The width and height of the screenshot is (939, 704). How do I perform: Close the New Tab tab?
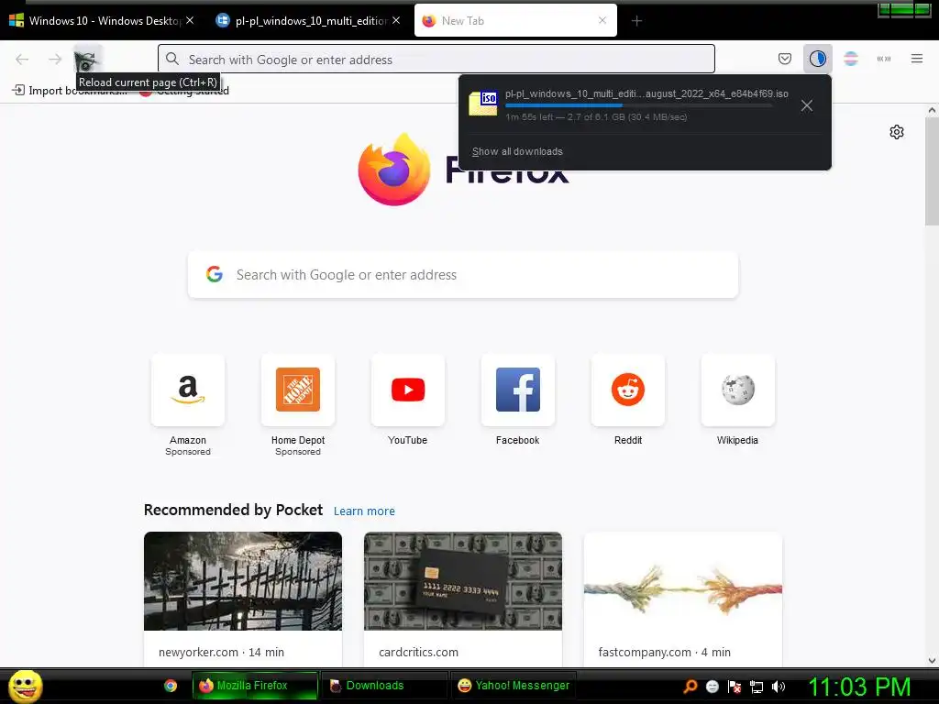[602, 20]
